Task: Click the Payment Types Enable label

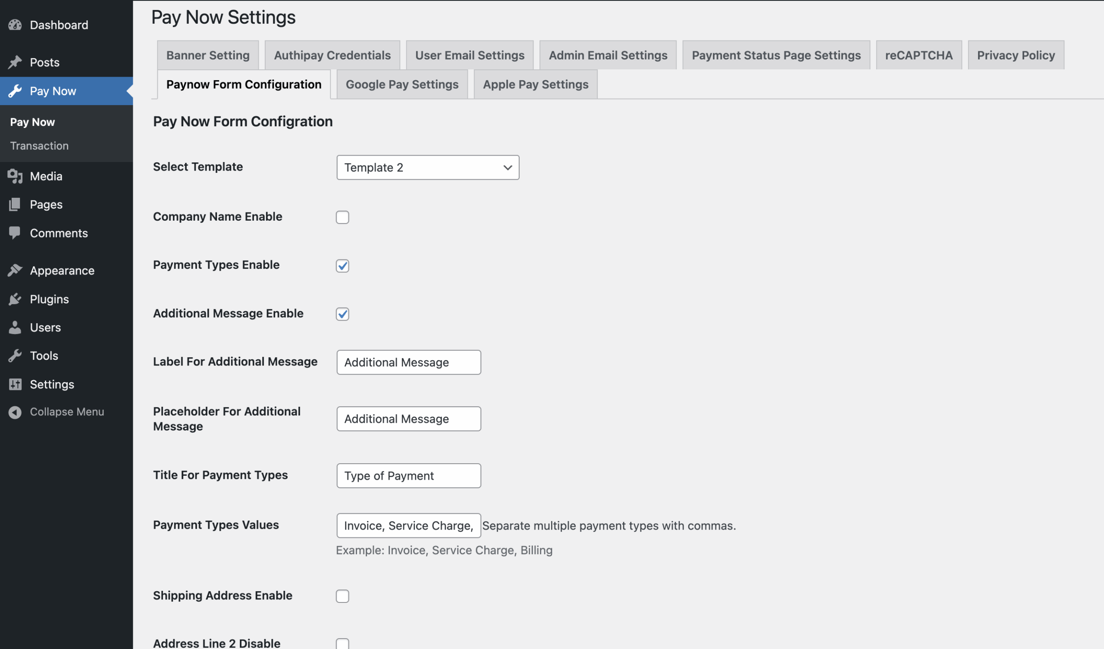Action: pos(216,265)
